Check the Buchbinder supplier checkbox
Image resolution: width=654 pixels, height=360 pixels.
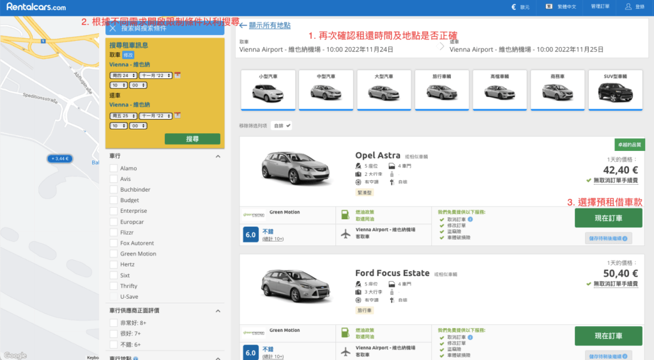(114, 190)
